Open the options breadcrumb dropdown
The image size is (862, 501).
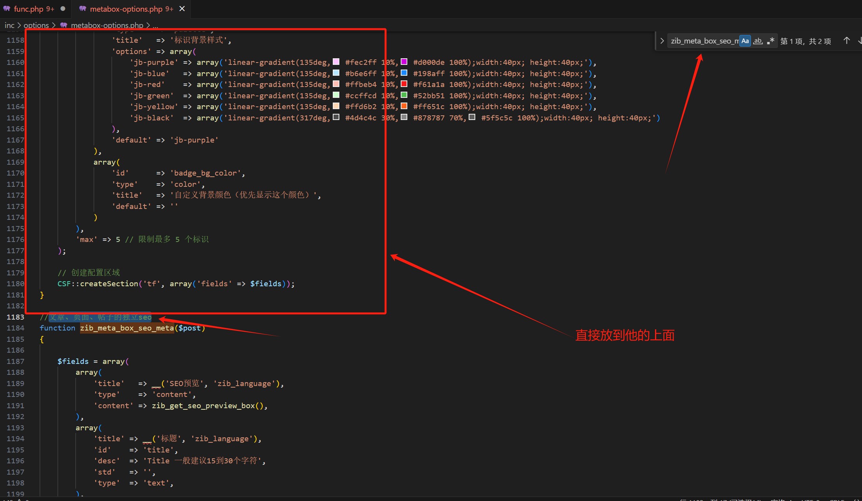tap(36, 25)
